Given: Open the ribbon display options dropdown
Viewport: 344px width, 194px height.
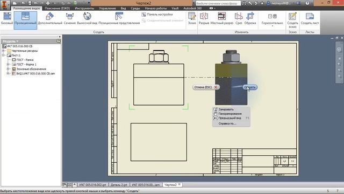Looking at the screenshot, I should coord(212,9).
